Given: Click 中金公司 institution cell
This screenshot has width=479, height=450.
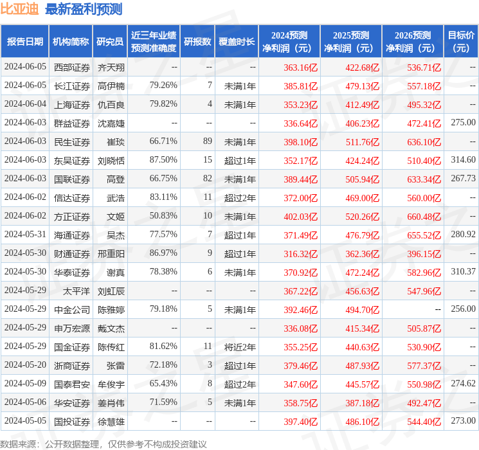Looking at the screenshot, I should [72, 310].
